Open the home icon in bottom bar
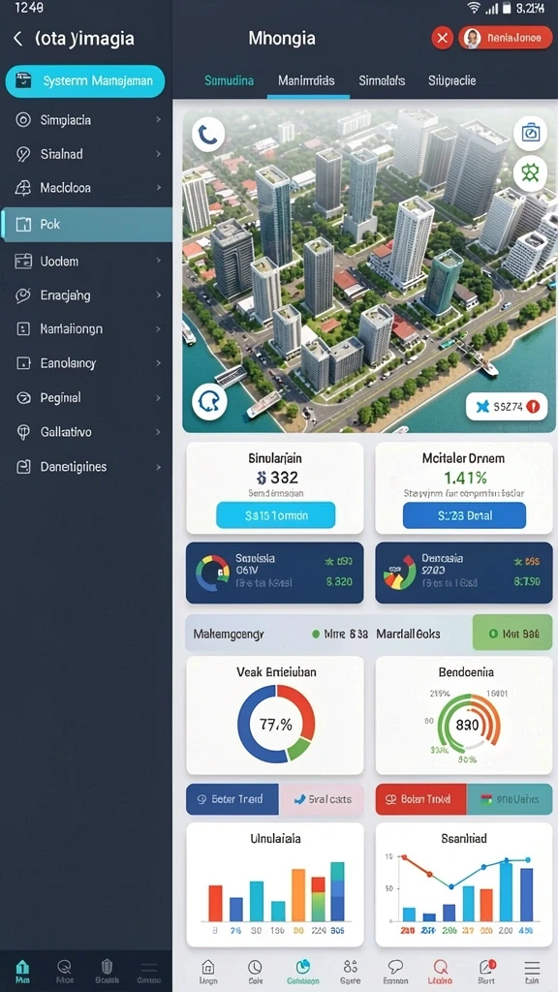Image resolution: width=558 pixels, height=992 pixels. coord(207,971)
